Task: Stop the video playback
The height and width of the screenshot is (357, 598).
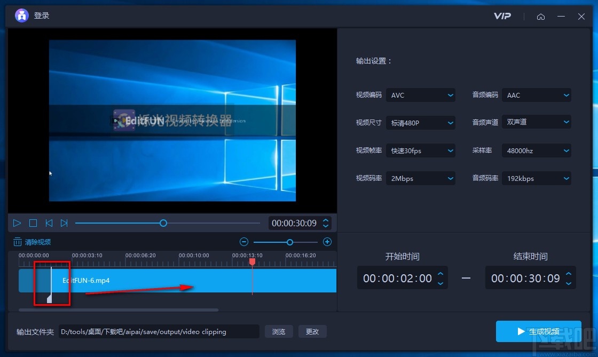Action: click(33, 223)
